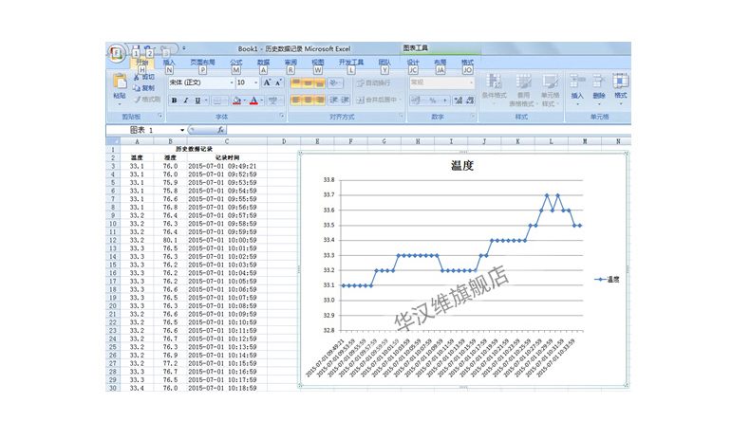Image resolution: width=750 pixels, height=421 pixels.
Task: Click the Comma Style icon
Action: pos(444,101)
